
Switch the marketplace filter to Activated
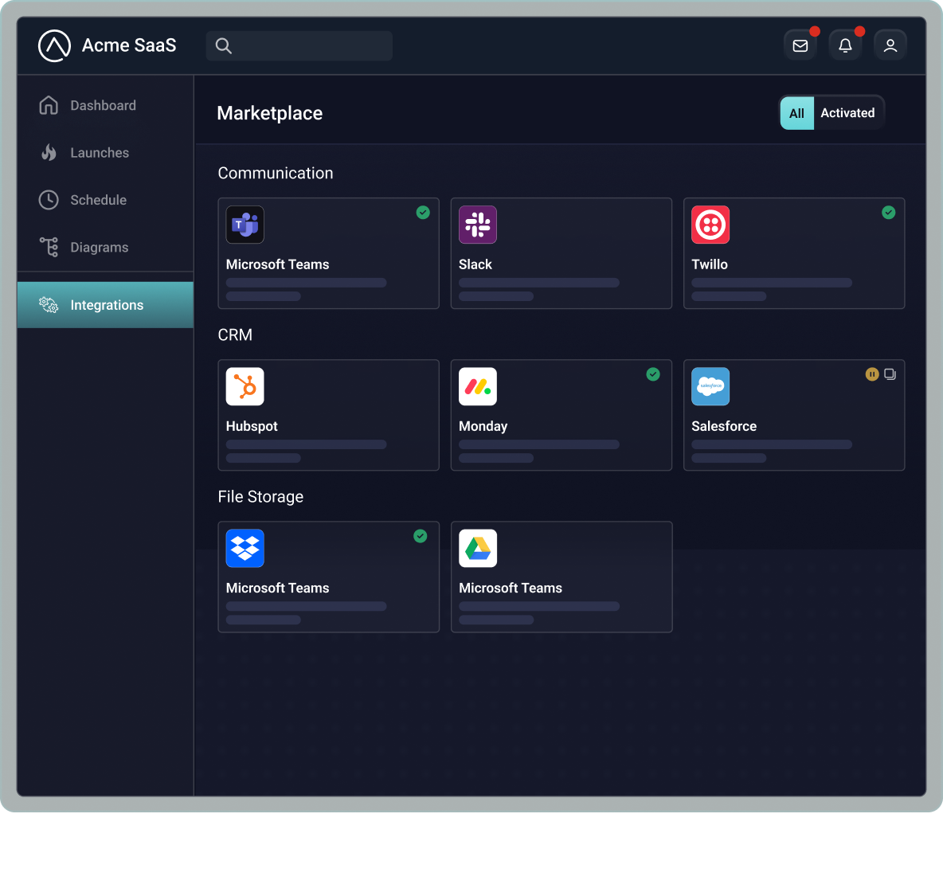pos(847,112)
